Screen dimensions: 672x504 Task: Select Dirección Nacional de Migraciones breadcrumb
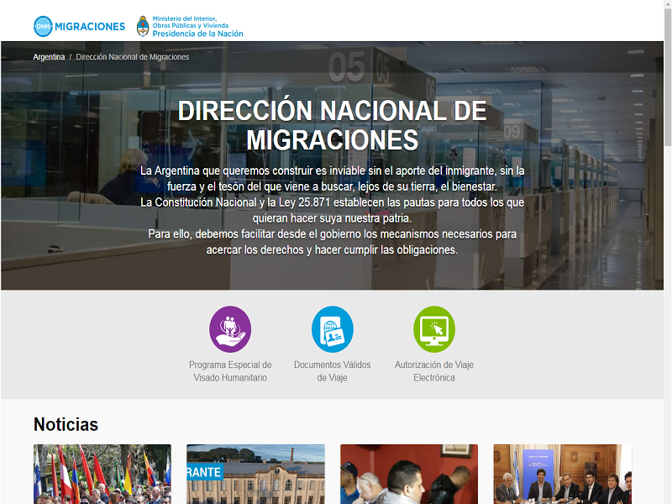pyautogui.click(x=133, y=57)
